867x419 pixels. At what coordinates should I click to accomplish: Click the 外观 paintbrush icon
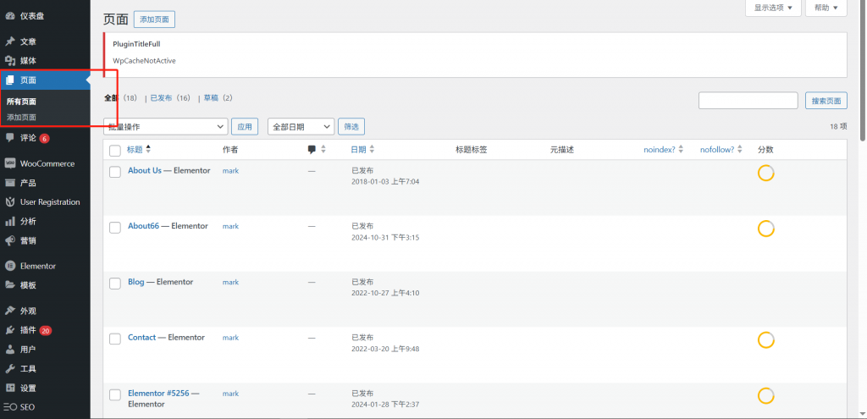pyautogui.click(x=10, y=311)
